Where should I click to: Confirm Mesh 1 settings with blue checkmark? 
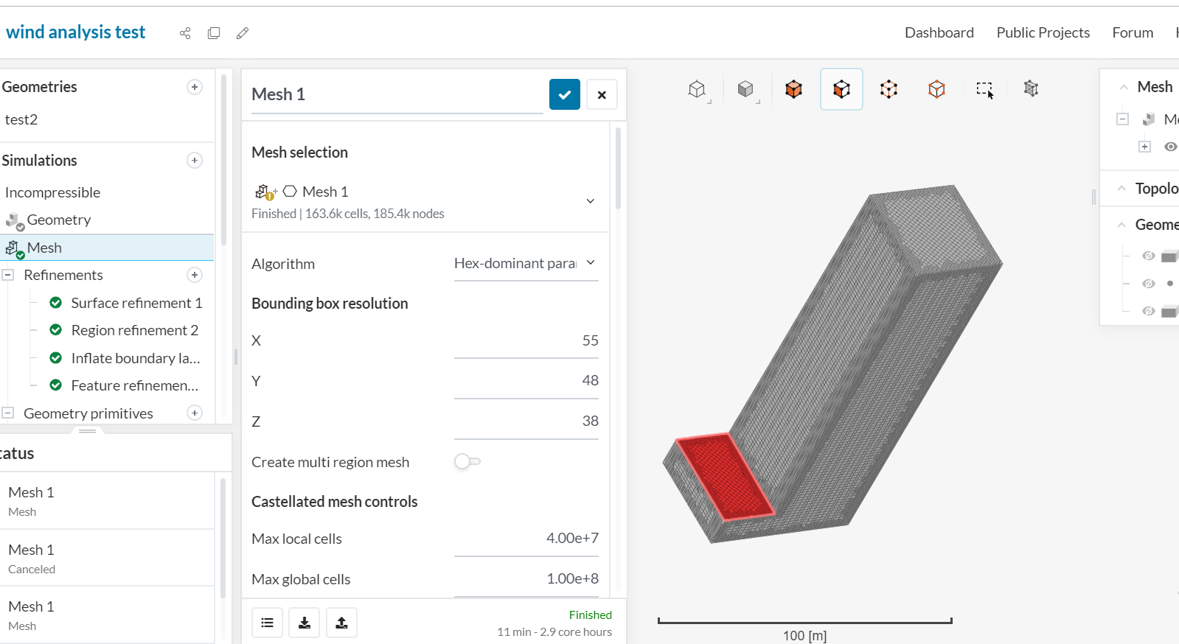[x=564, y=94]
